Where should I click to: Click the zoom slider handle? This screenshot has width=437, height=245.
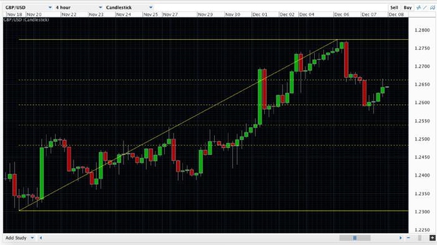[x=420, y=238]
